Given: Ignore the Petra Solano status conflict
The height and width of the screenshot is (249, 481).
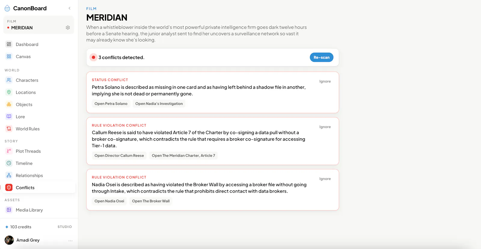Looking at the screenshot, I should (325, 81).
